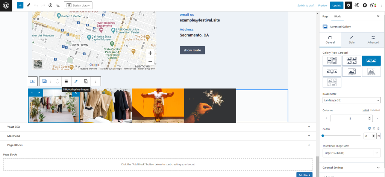Click the Switch to draft link
This screenshot has height=177, width=385.
pos(306,6)
